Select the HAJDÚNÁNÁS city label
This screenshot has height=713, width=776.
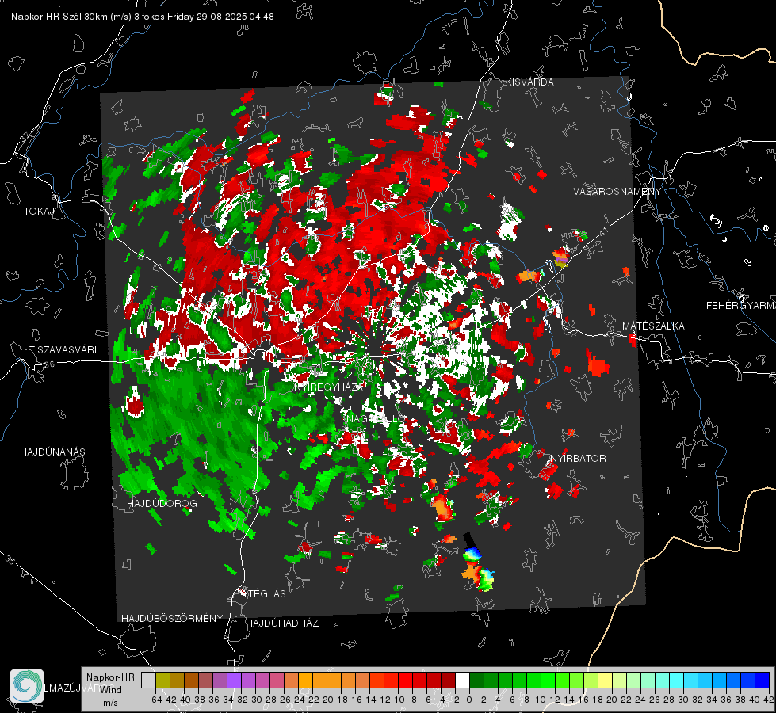52,452
